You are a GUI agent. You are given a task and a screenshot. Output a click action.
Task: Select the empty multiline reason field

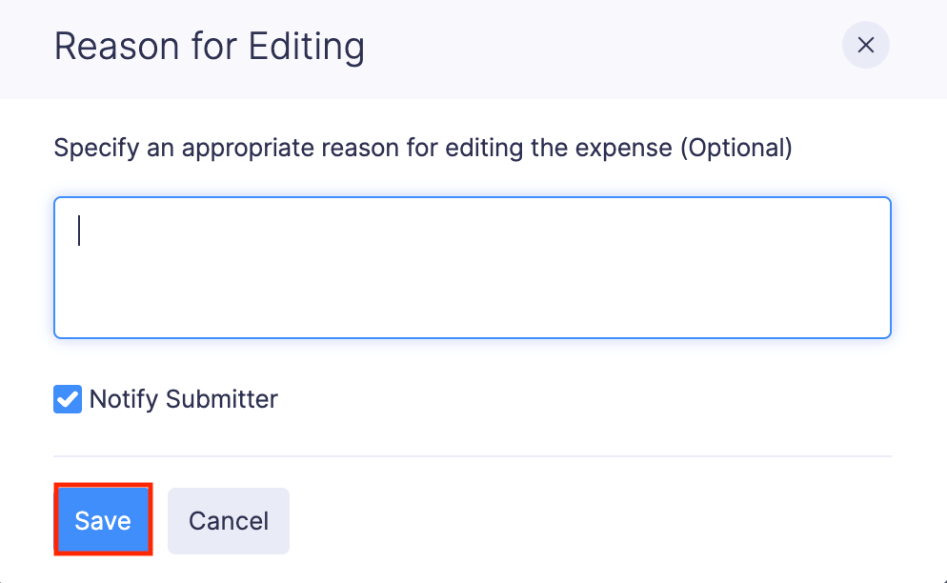pos(473,267)
